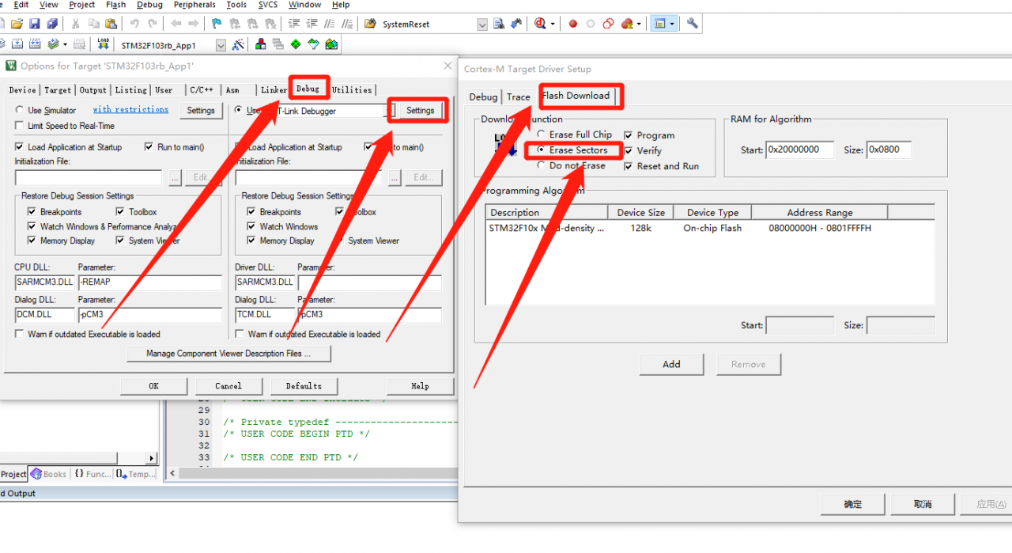The image size is (1012, 553).
Task: Open Options for Target magic wand icon
Action: (x=238, y=45)
